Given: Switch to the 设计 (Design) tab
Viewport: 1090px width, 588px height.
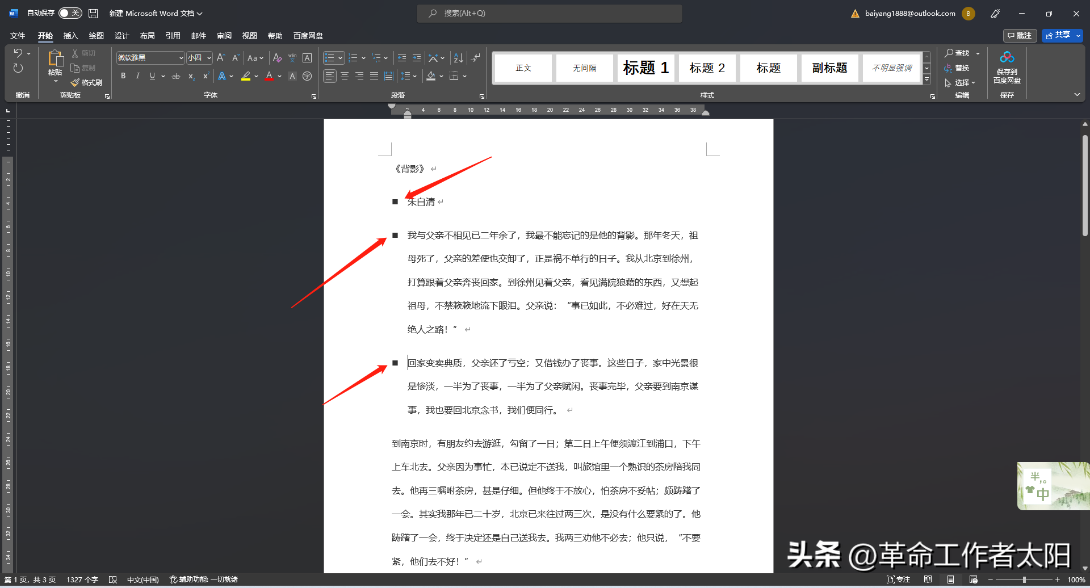Looking at the screenshot, I should tap(121, 36).
